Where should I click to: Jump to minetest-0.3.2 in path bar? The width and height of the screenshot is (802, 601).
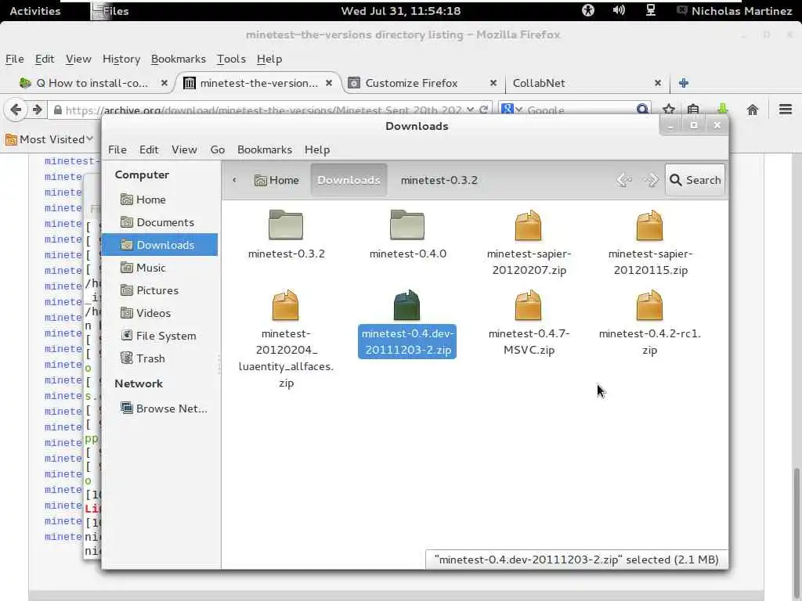439,180
